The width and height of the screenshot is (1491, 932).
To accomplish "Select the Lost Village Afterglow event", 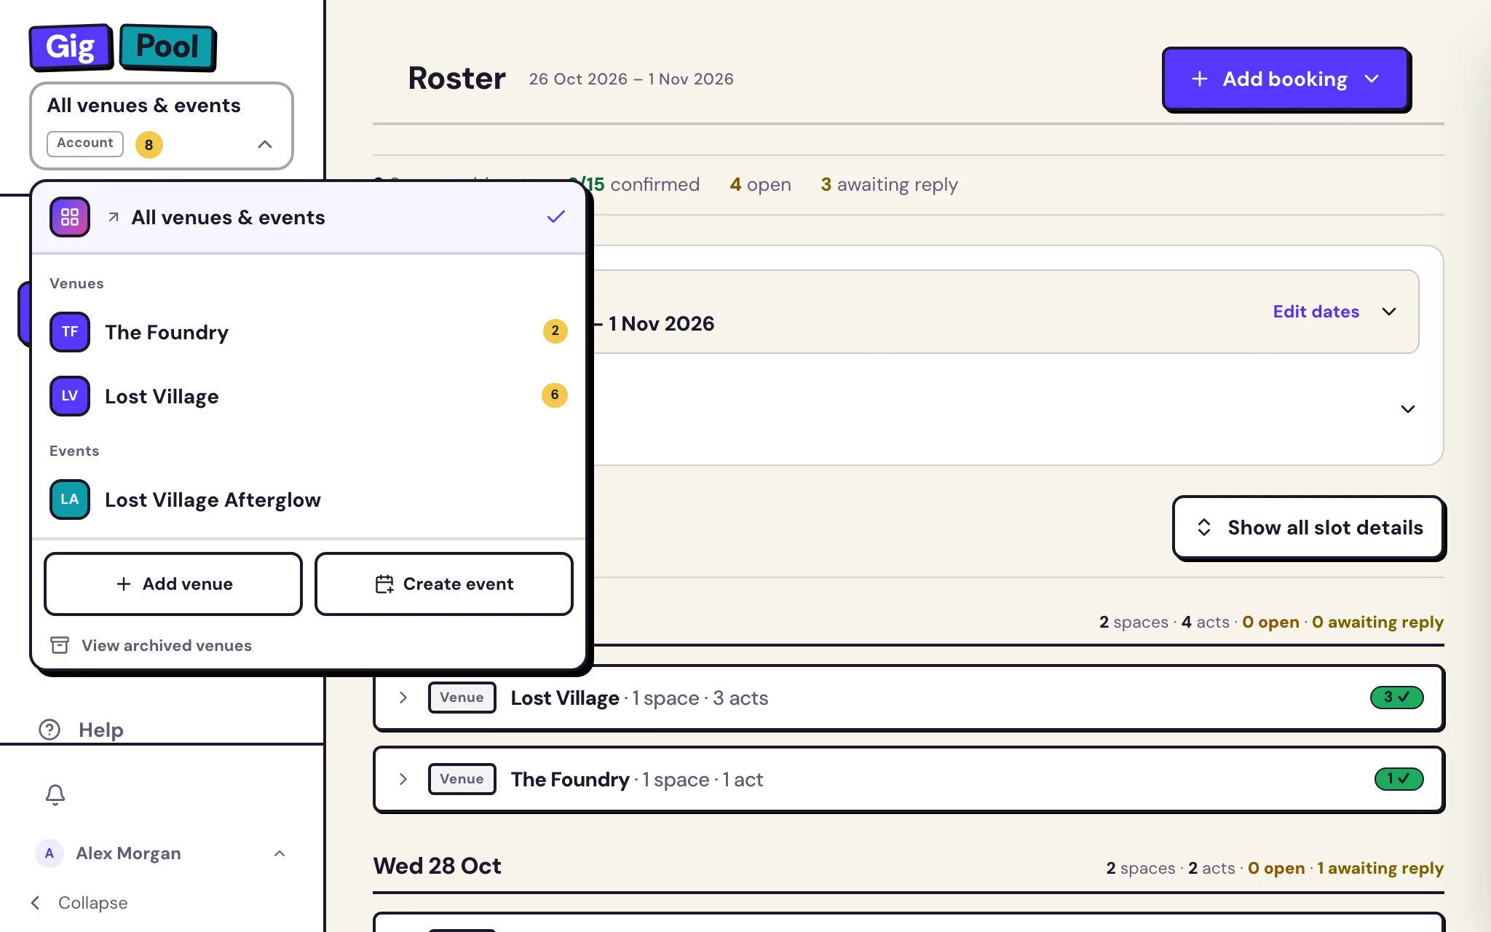I will pyautogui.click(x=309, y=499).
